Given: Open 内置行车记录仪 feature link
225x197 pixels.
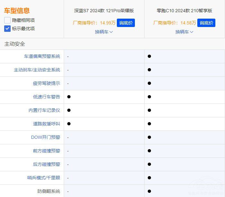Looking at the screenshot, I should [x=44, y=110].
